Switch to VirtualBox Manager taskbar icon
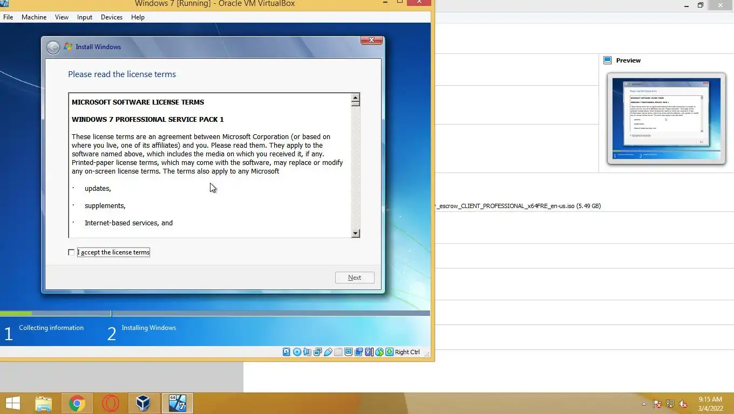Screen dimensions: 734x414 coord(144,403)
